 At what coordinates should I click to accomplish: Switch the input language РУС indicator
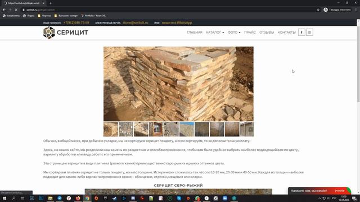pos(334,198)
